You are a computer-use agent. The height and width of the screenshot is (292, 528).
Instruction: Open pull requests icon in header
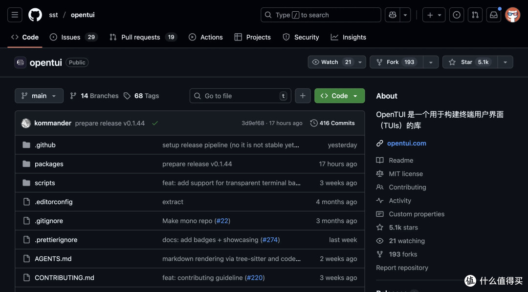(475, 15)
